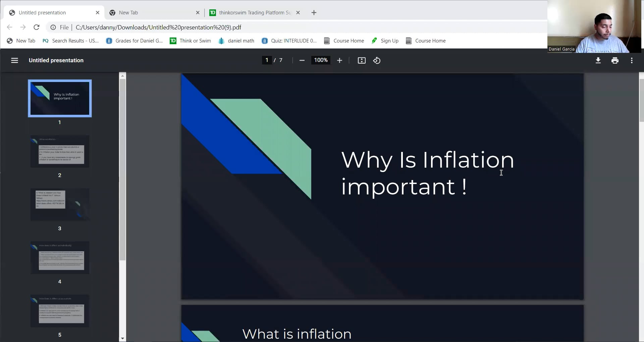Image resolution: width=644 pixels, height=342 pixels.
Task: Navigate back using the browser arrow
Action: tap(9, 27)
